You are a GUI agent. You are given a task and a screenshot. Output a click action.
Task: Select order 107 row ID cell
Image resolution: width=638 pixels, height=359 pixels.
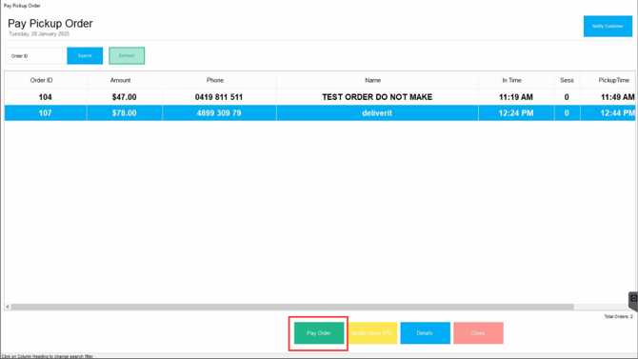[x=45, y=112]
